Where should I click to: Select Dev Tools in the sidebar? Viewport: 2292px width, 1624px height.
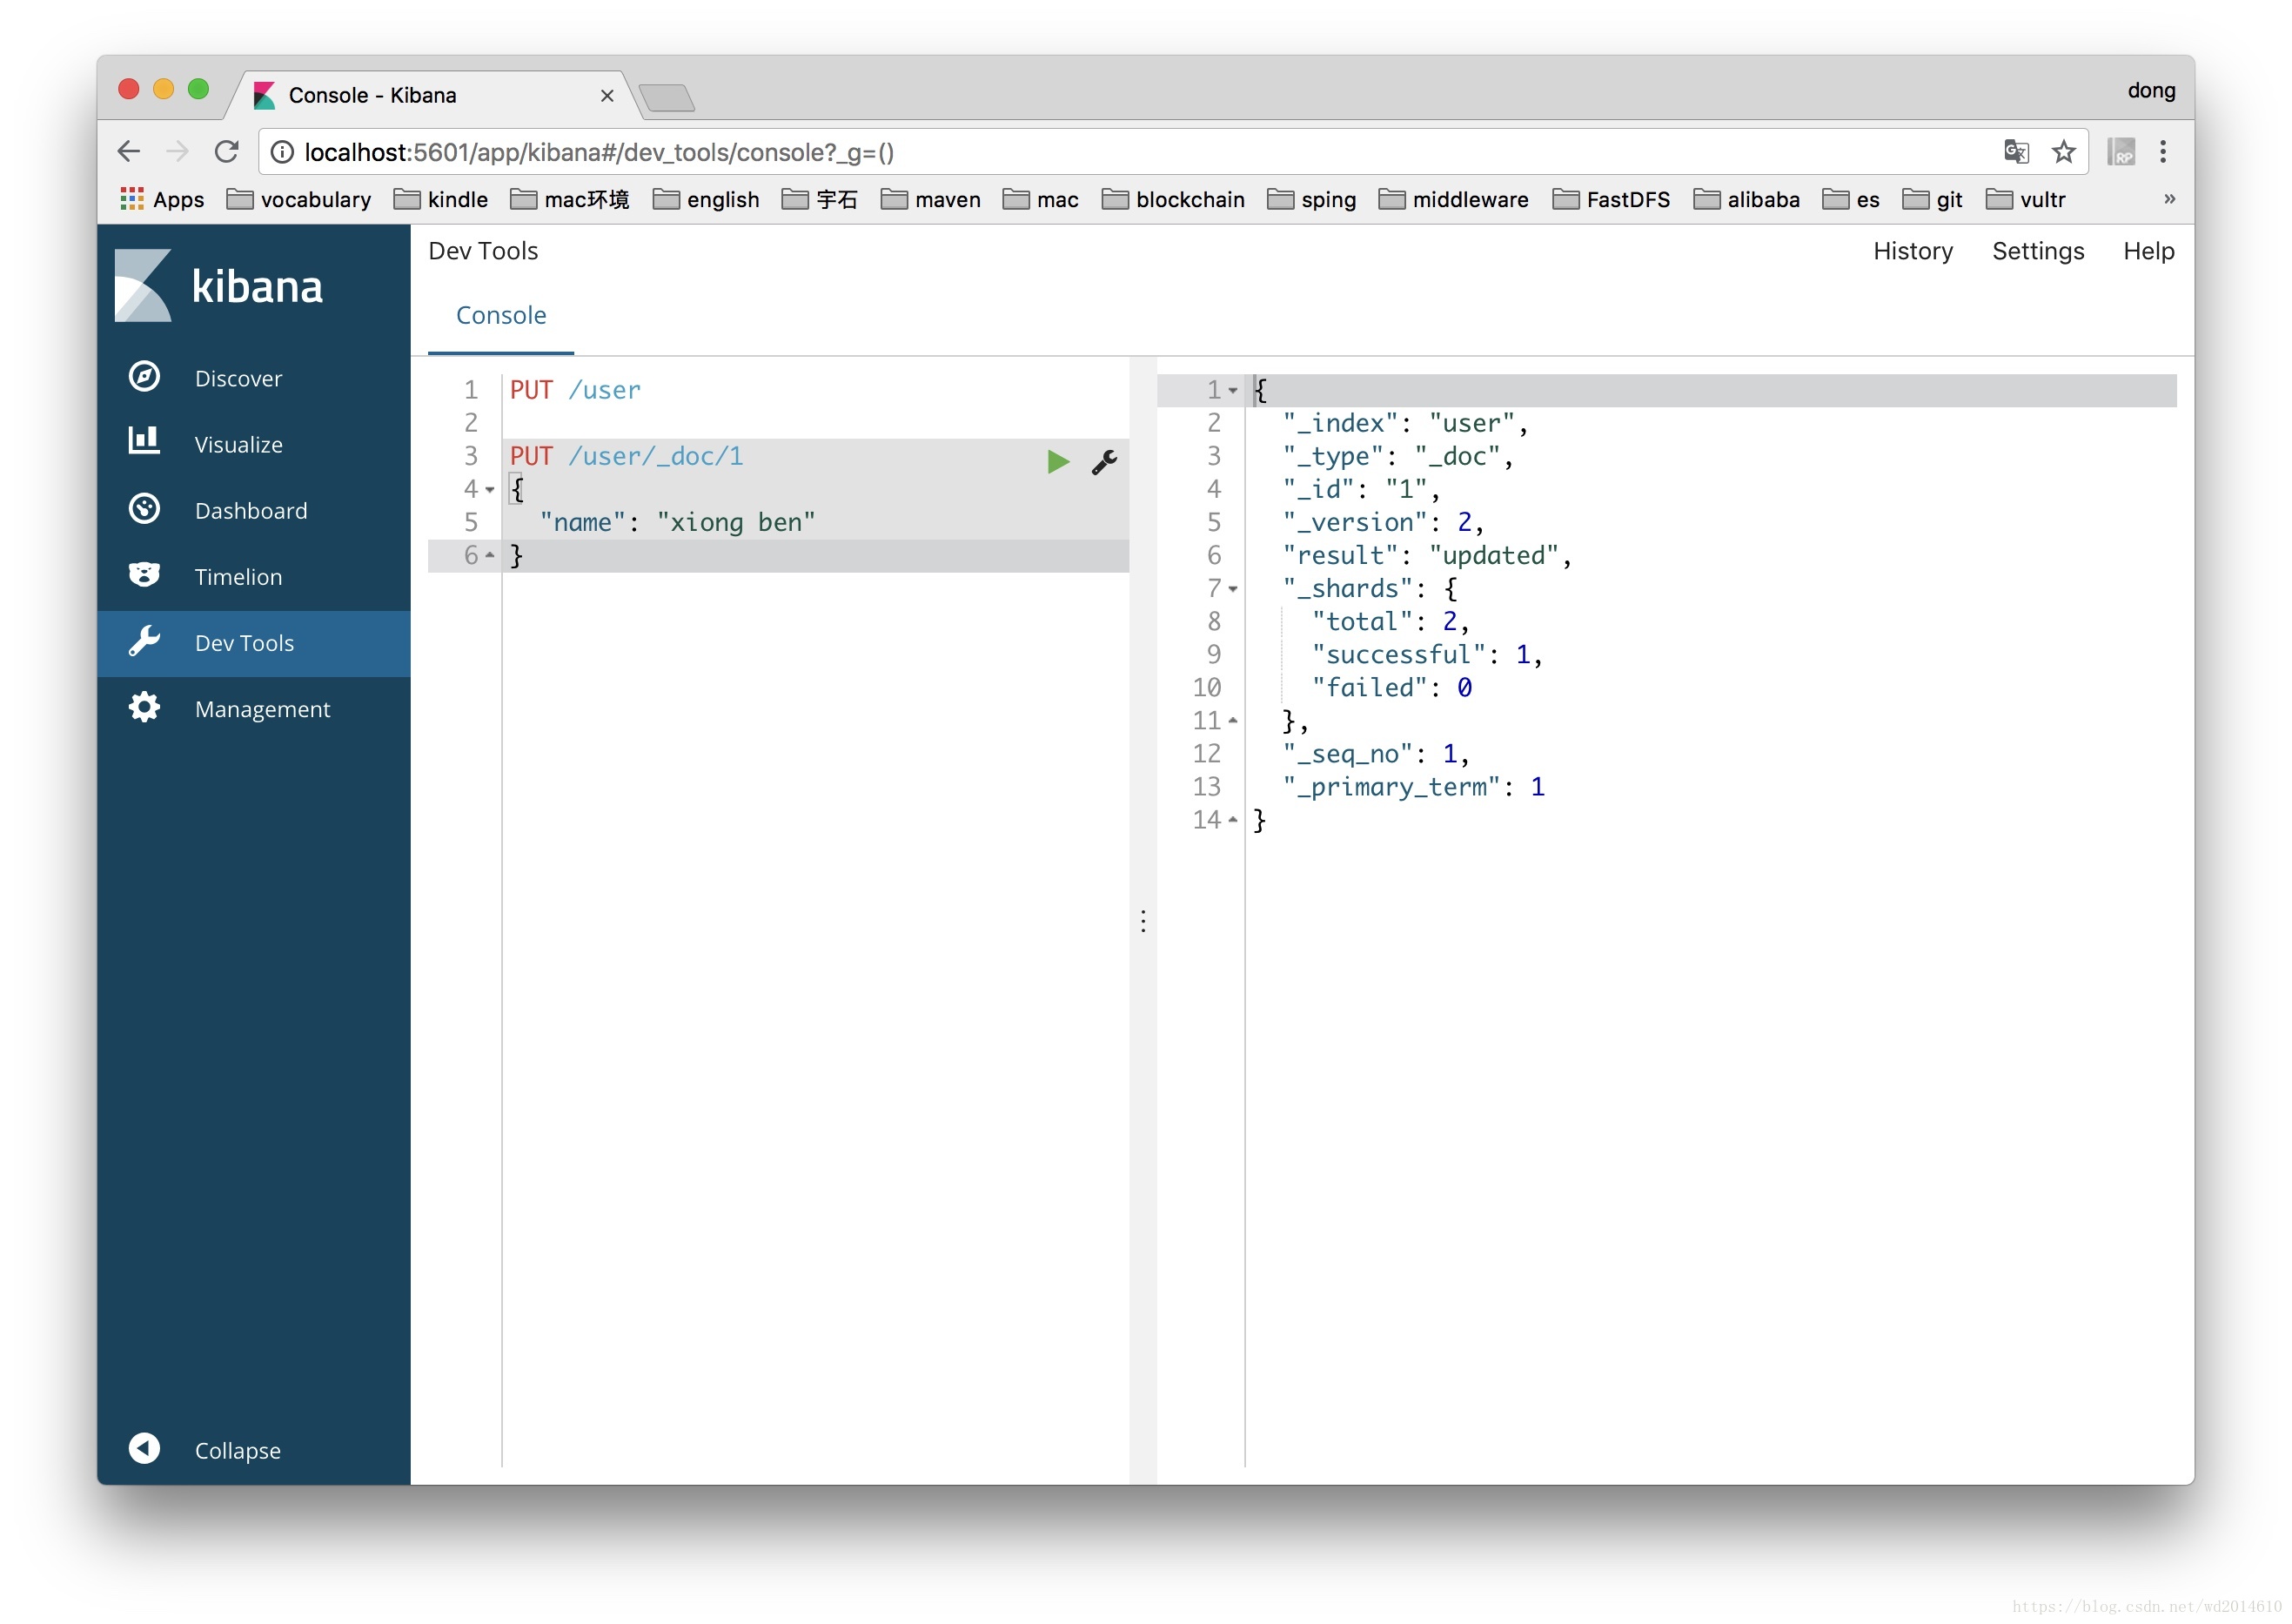click(x=253, y=643)
